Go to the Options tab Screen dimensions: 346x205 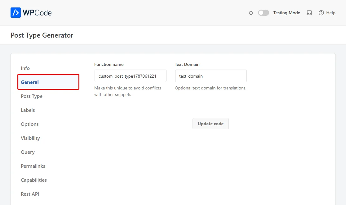pos(29,124)
